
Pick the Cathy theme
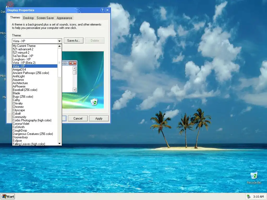(x=35, y=100)
